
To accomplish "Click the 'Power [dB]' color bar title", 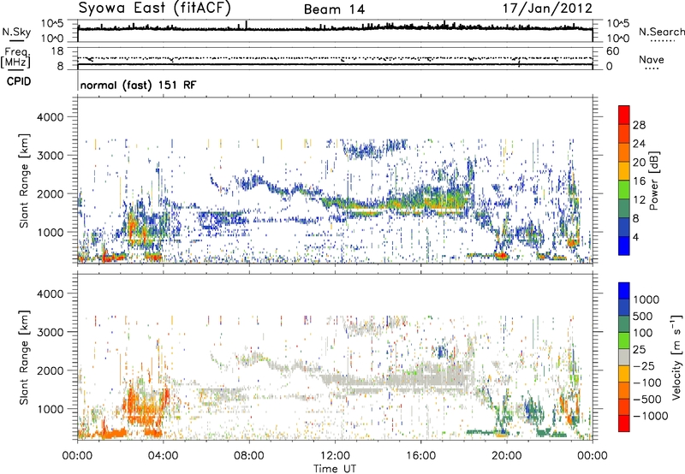I will [x=654, y=181].
